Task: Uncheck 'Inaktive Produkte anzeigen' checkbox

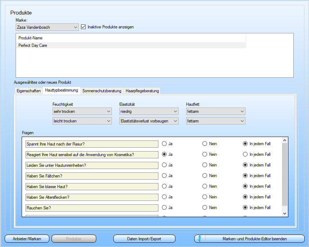Action: 84,27
